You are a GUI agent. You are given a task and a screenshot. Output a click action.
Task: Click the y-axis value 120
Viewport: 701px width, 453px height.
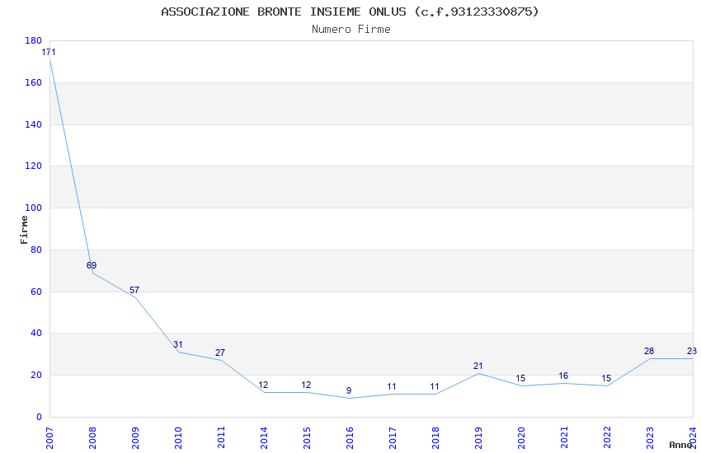click(34, 166)
